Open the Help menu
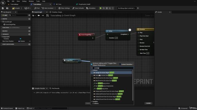This screenshot has height=110, width=197. (x=44, y=1)
